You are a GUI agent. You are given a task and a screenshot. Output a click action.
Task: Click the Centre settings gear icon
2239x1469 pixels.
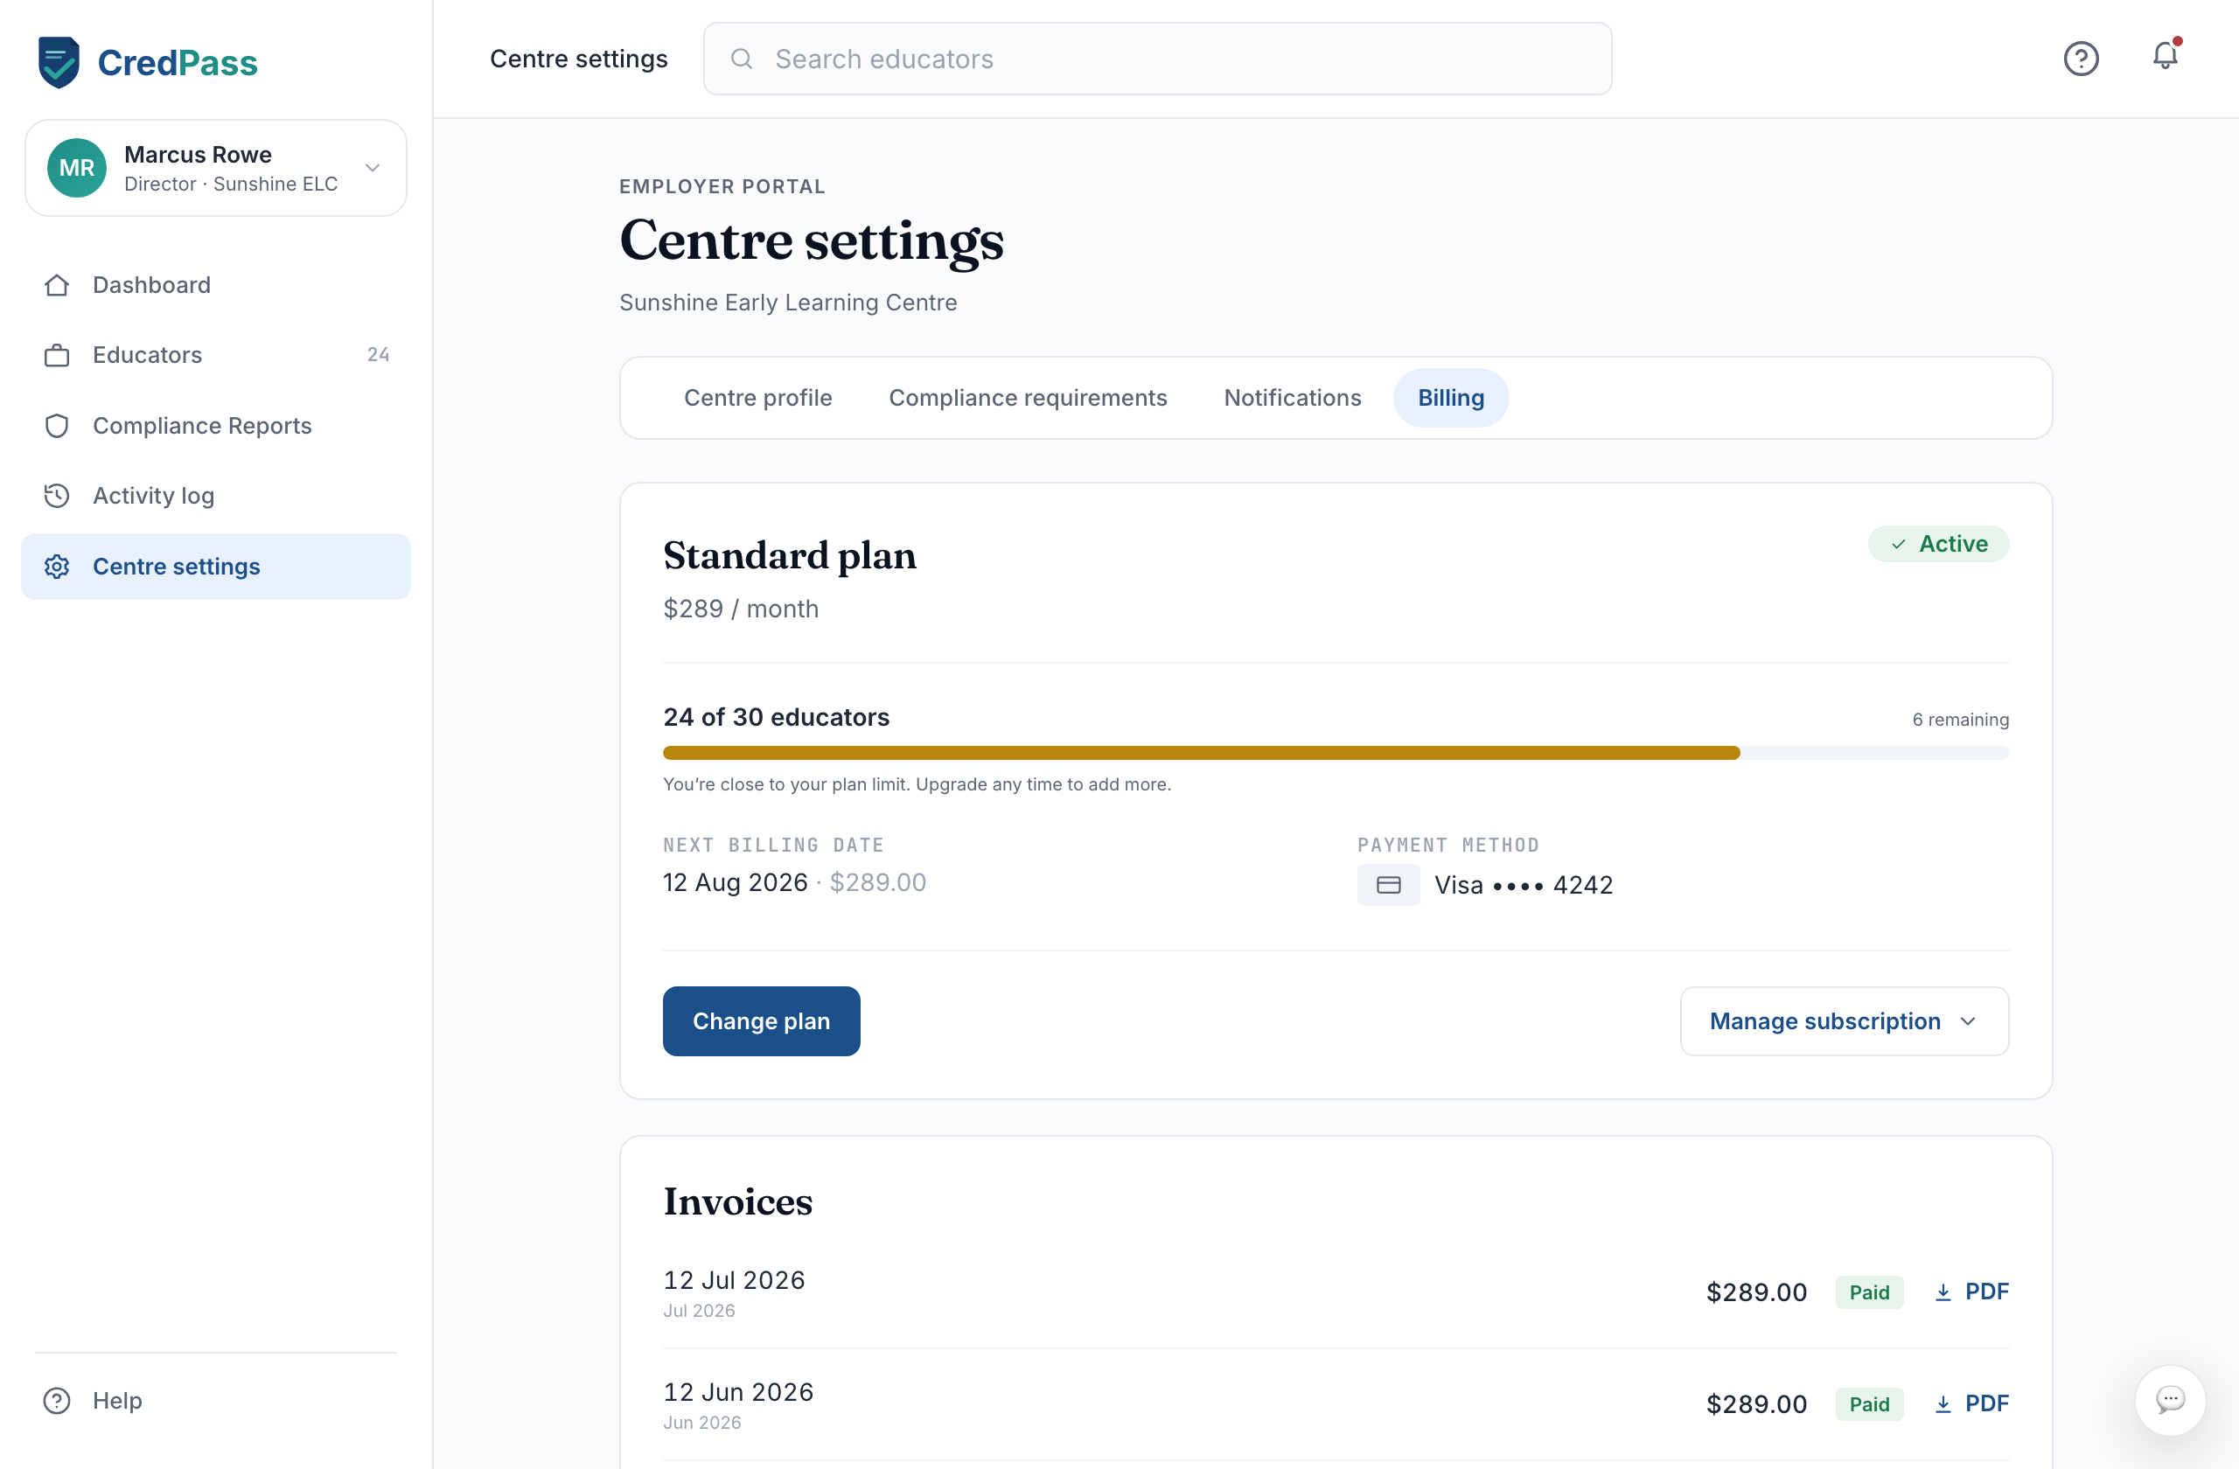point(57,566)
